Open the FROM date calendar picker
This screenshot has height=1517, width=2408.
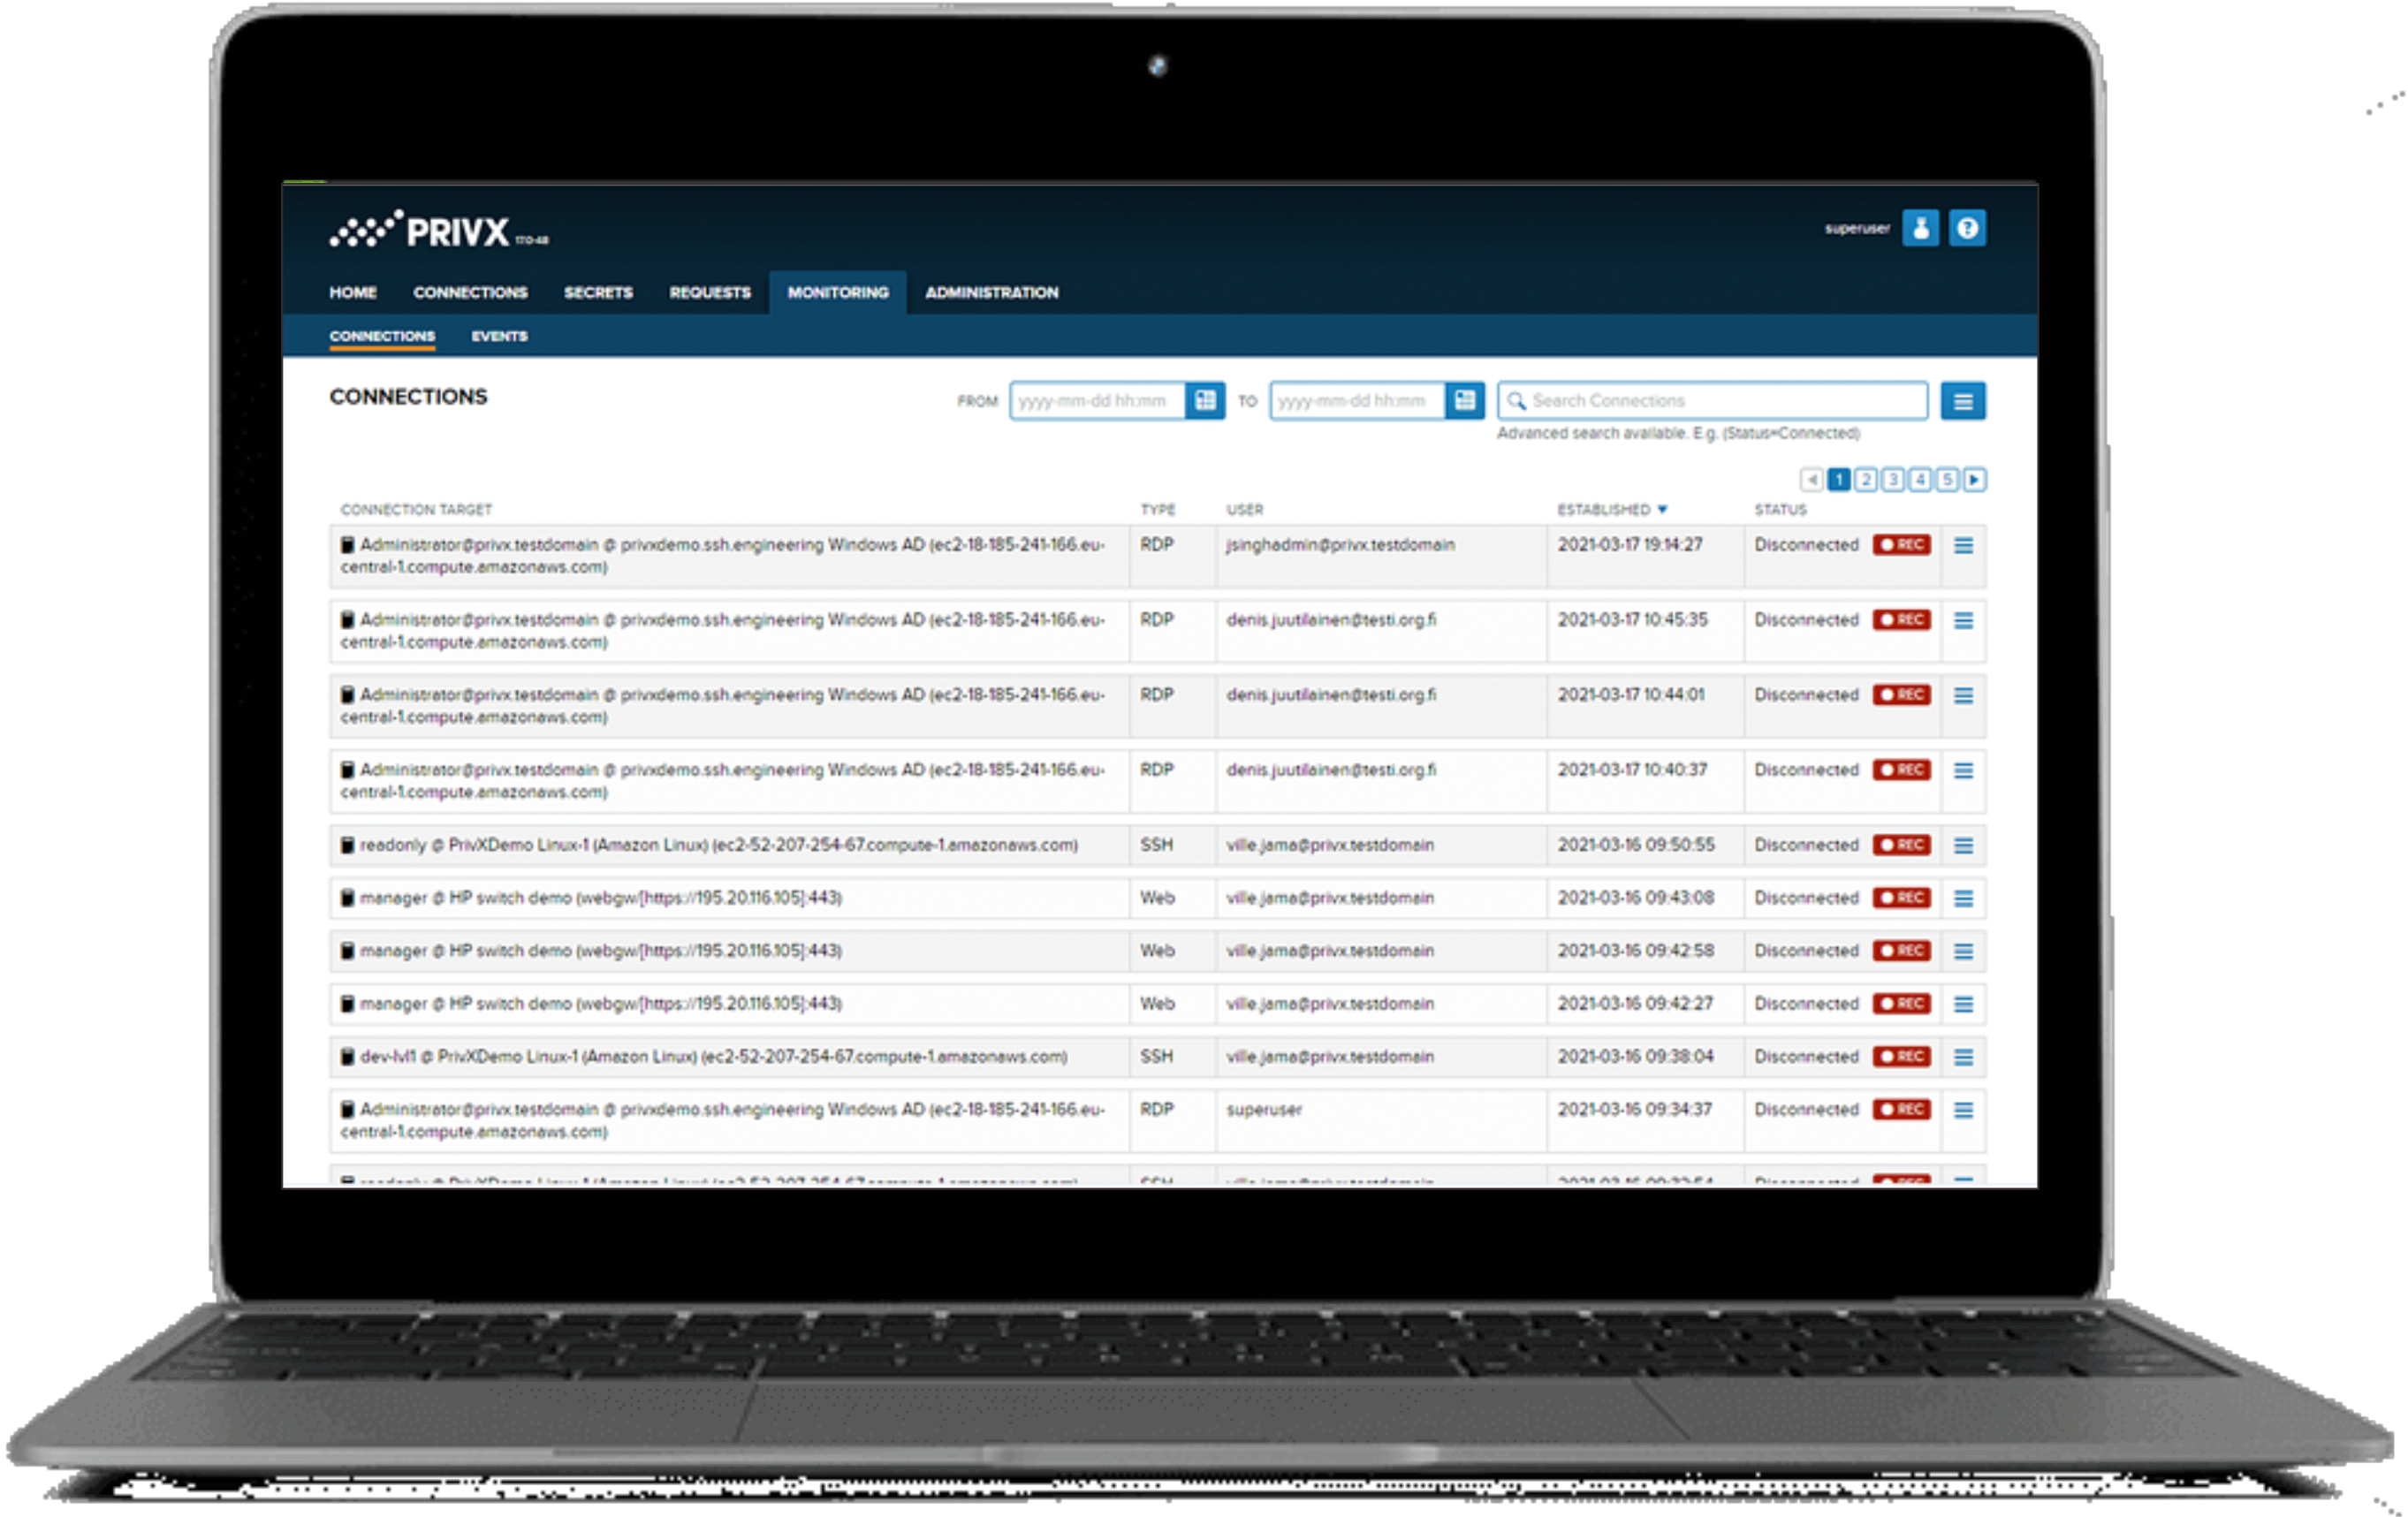click(1205, 401)
